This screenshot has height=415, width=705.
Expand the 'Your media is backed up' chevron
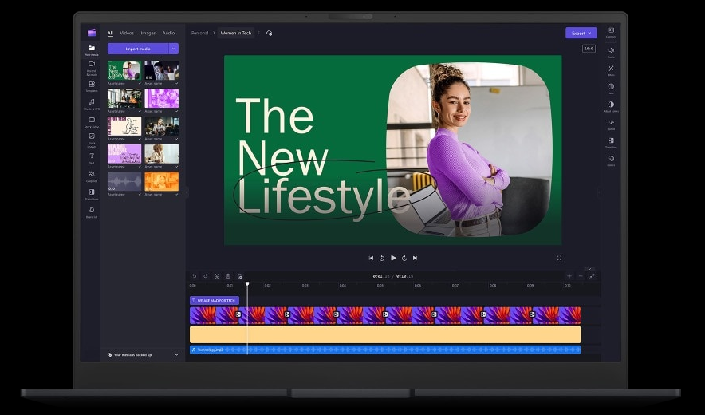(x=176, y=354)
